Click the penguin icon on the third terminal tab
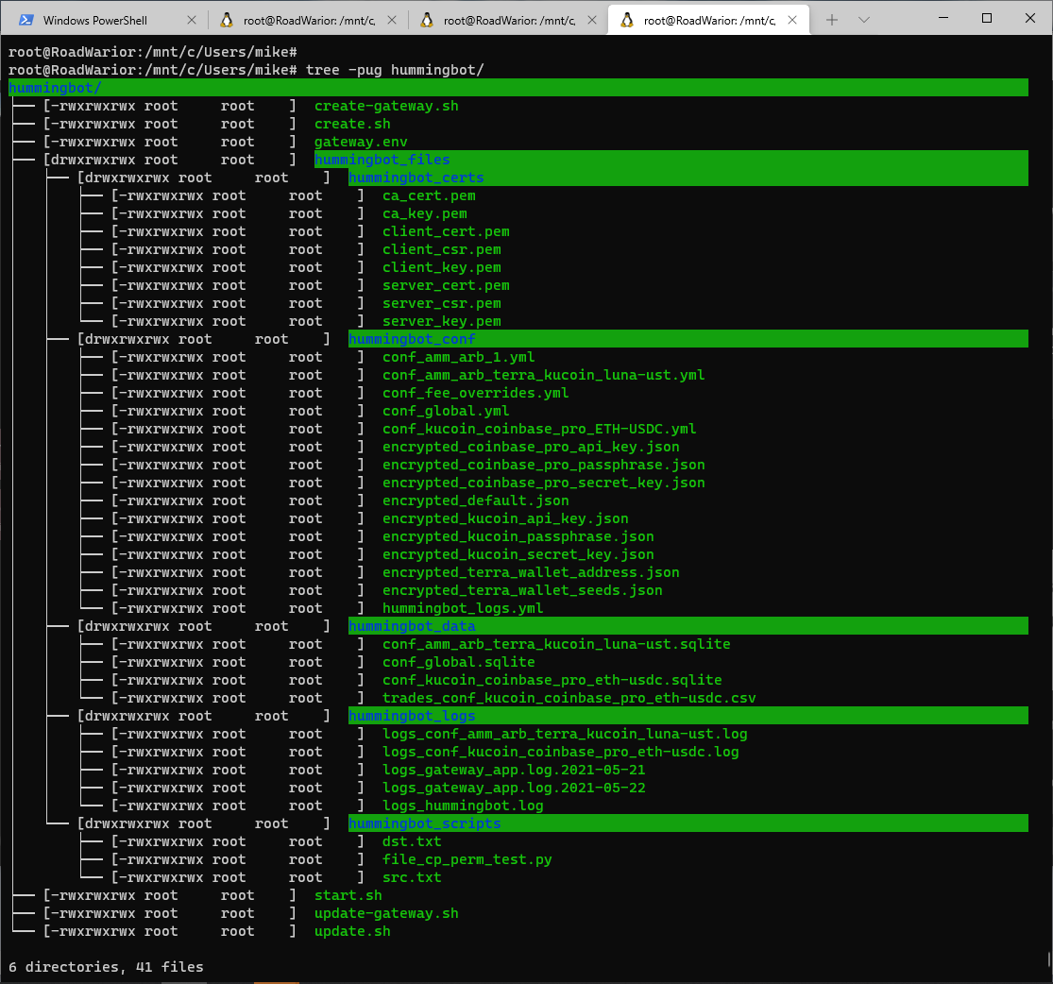 (429, 18)
